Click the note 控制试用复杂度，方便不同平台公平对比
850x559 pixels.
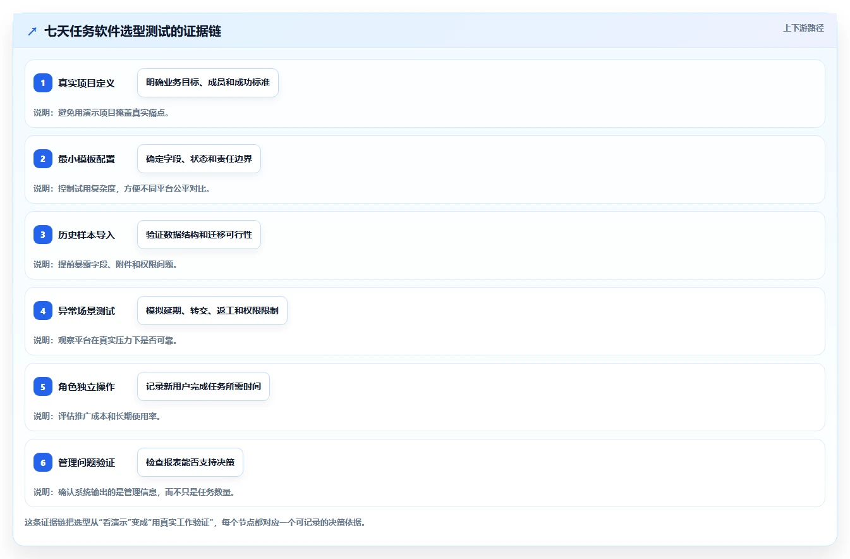click(x=122, y=188)
